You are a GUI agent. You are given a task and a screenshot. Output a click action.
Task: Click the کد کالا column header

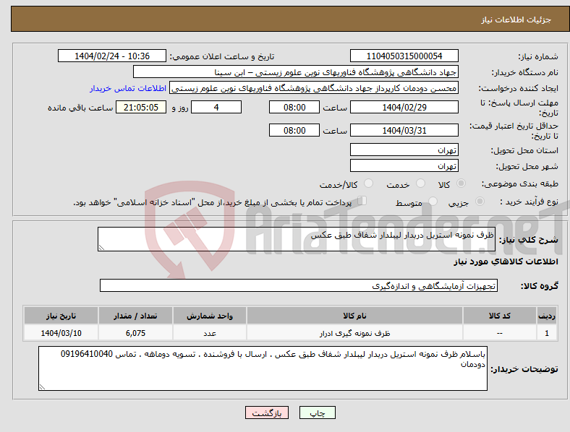[500, 316]
